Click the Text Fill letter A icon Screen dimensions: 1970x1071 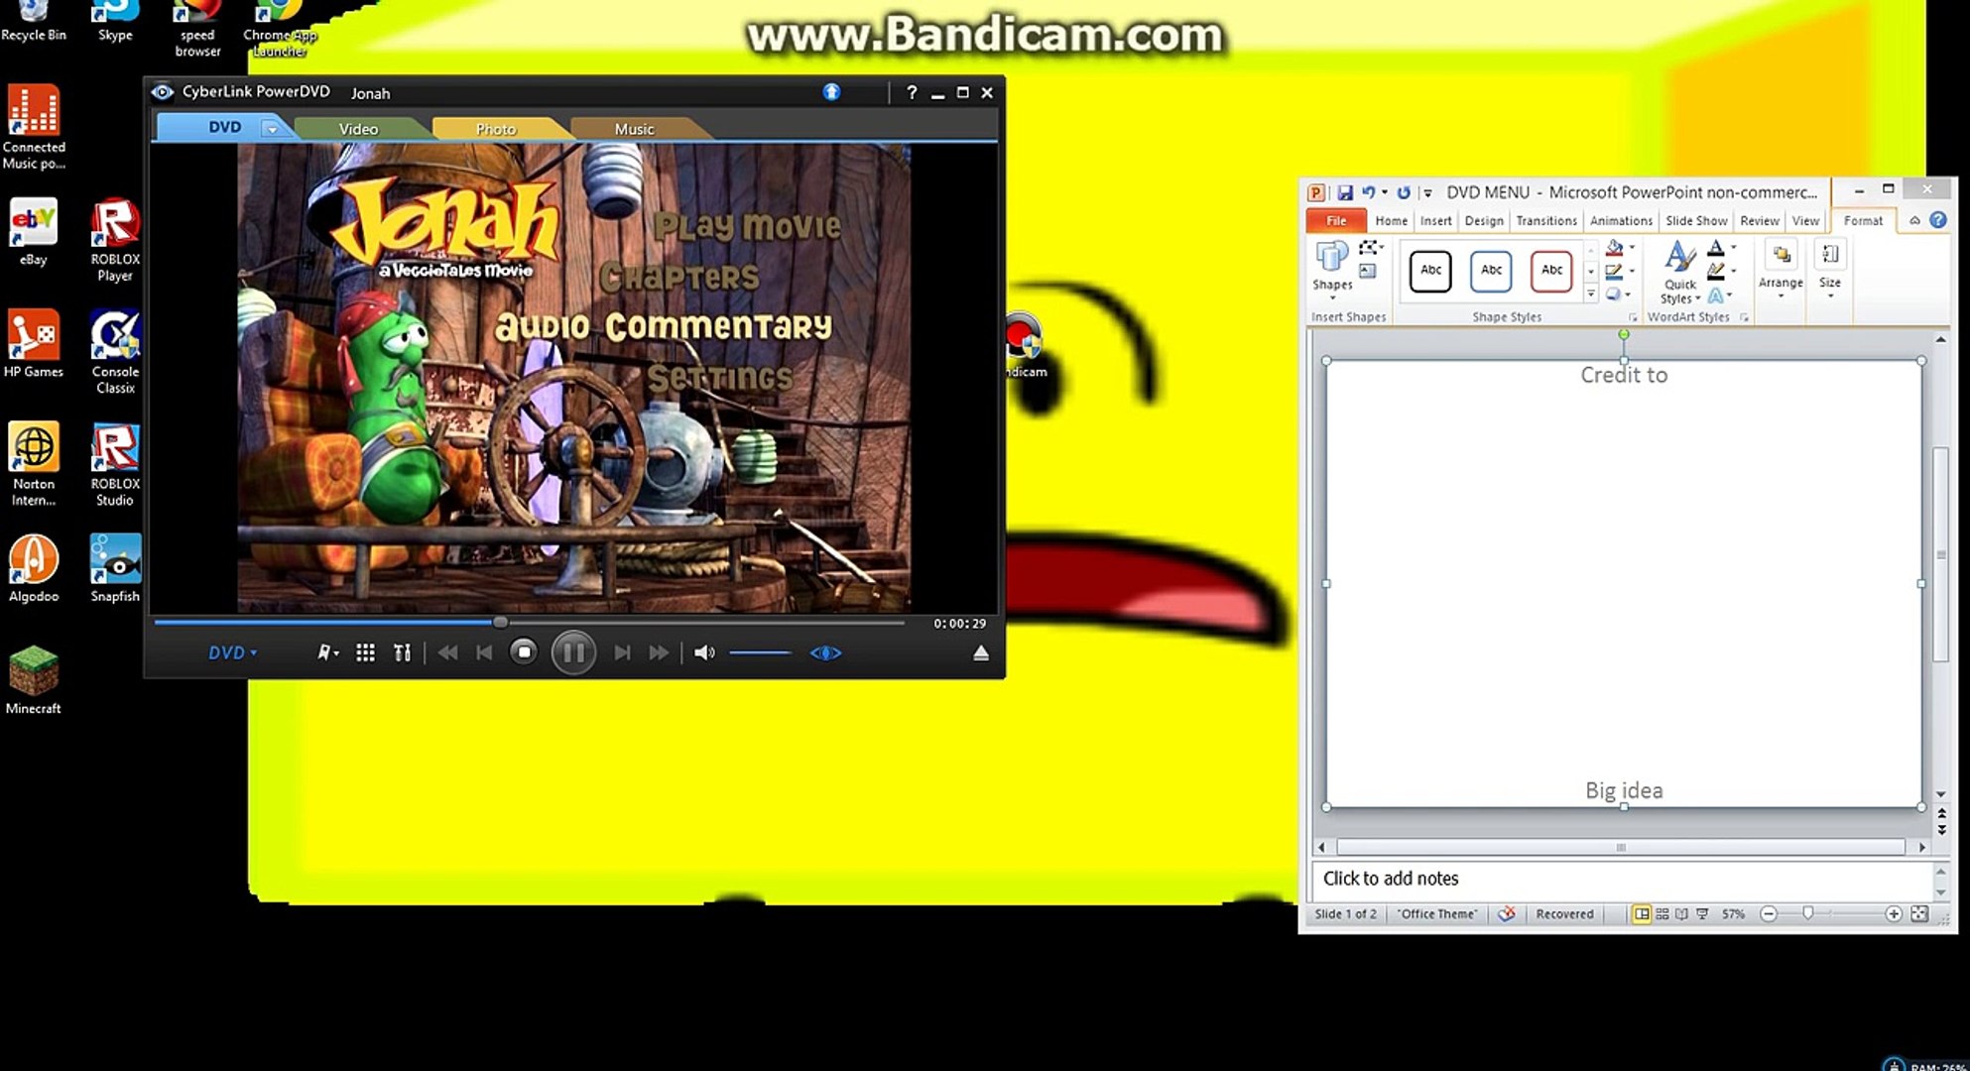pyautogui.click(x=1716, y=247)
